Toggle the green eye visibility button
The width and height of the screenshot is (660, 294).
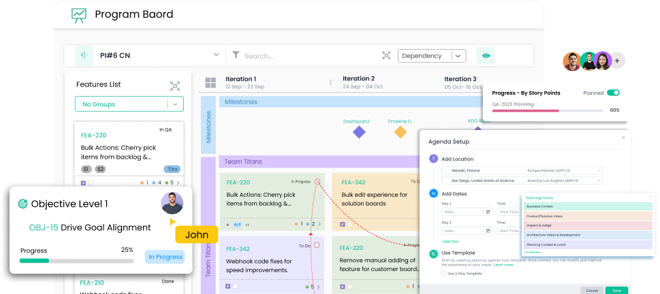point(486,56)
